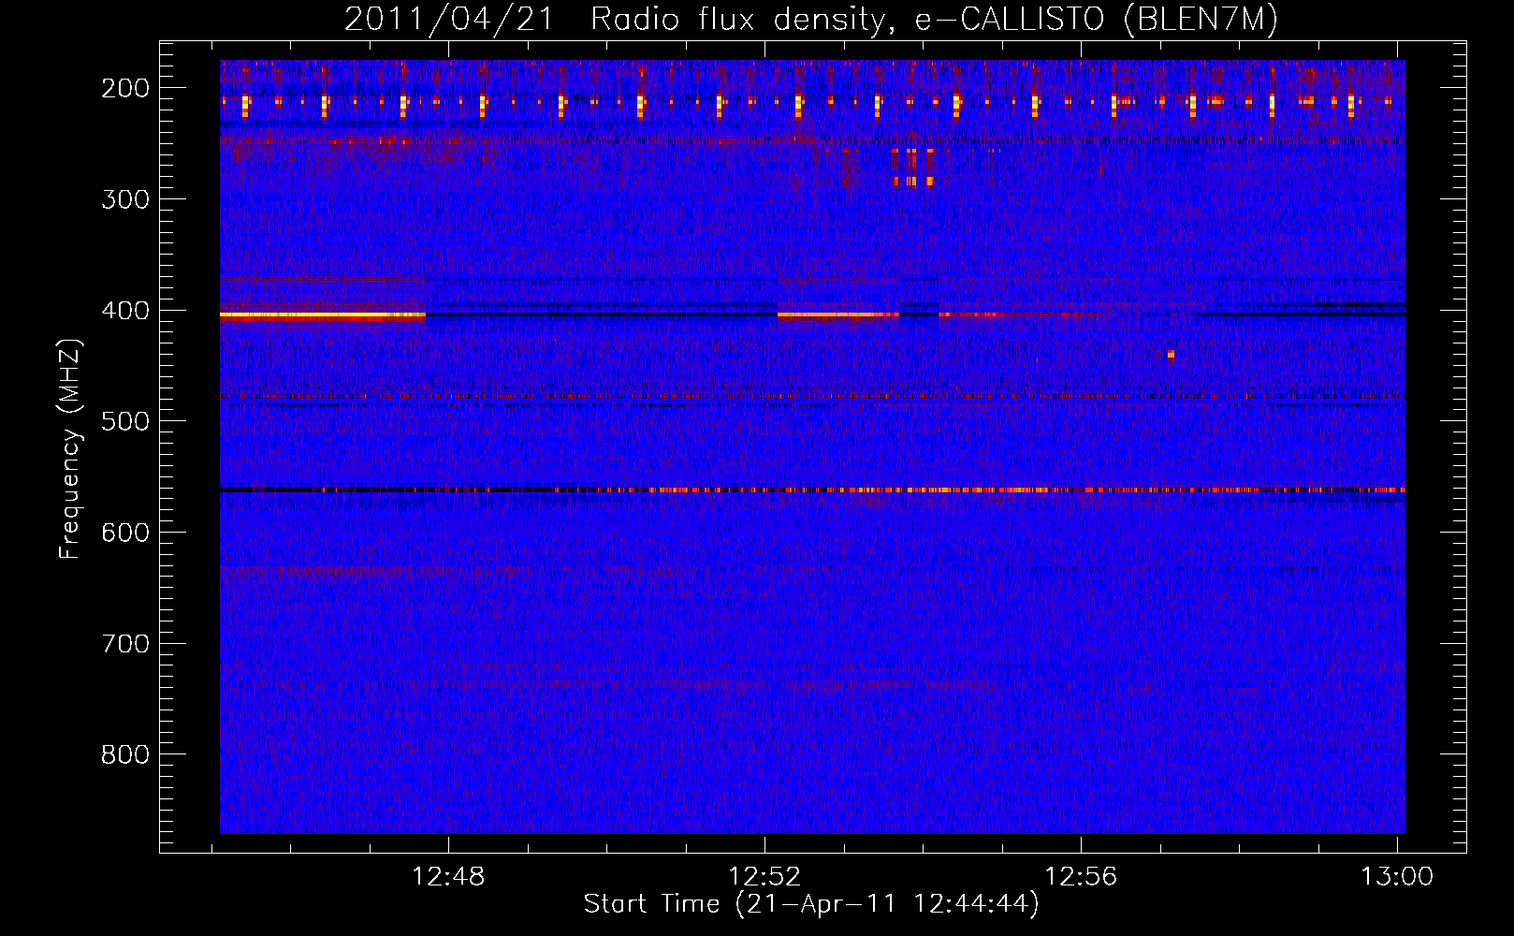1514x936 pixels.
Task: Click the 13:00 time tick label
Action: click(1397, 877)
